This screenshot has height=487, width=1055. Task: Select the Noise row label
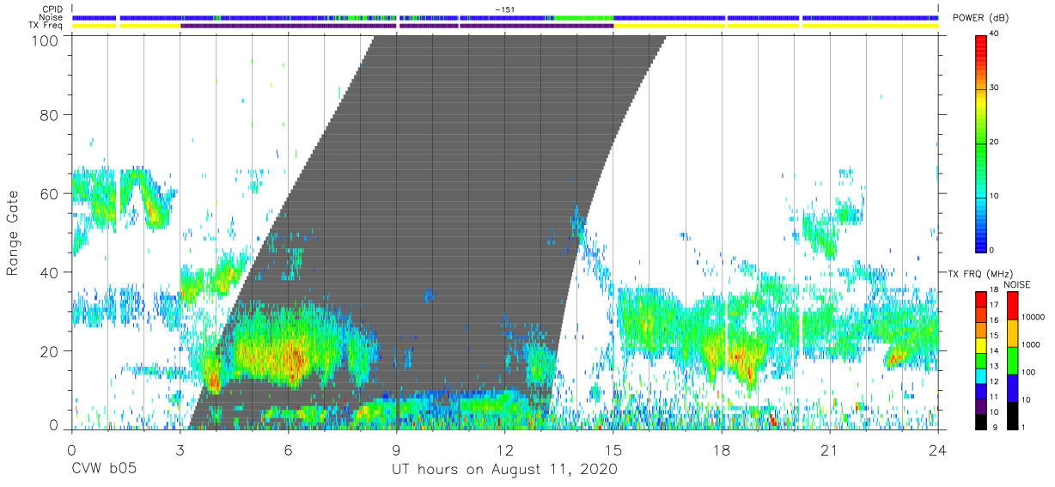(52, 17)
